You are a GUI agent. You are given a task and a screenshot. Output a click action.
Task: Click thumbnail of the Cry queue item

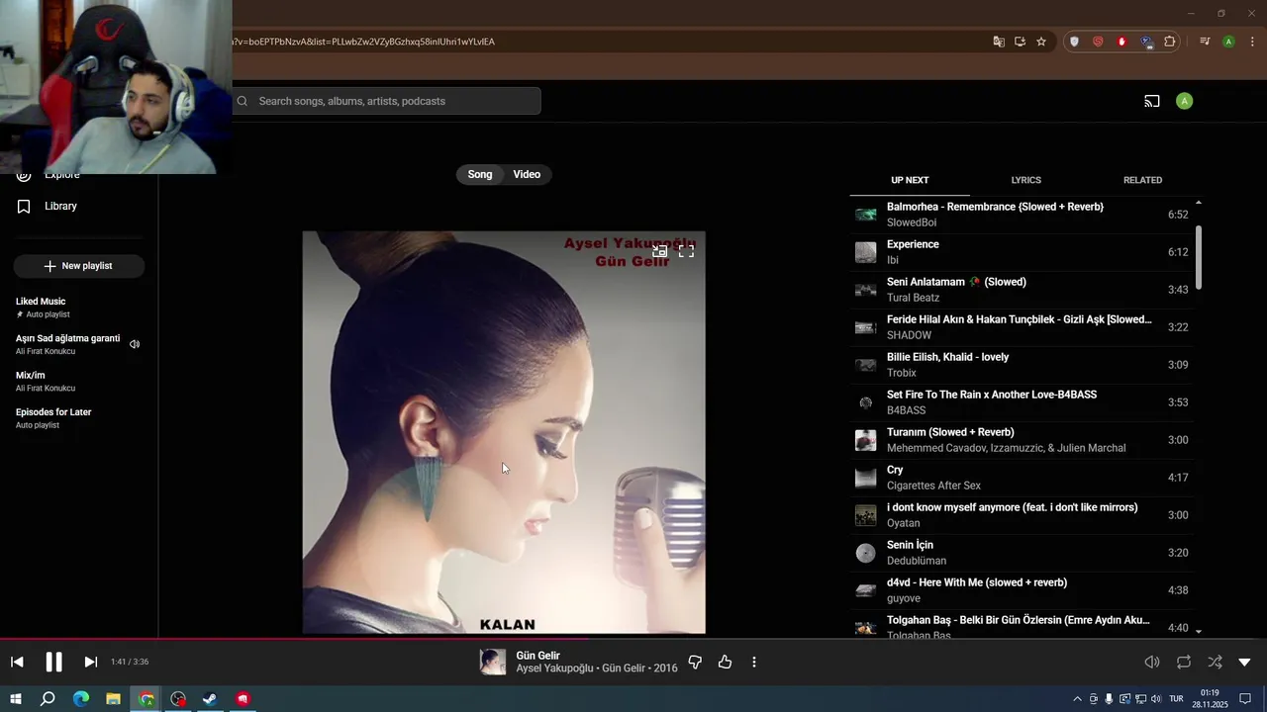click(866, 478)
